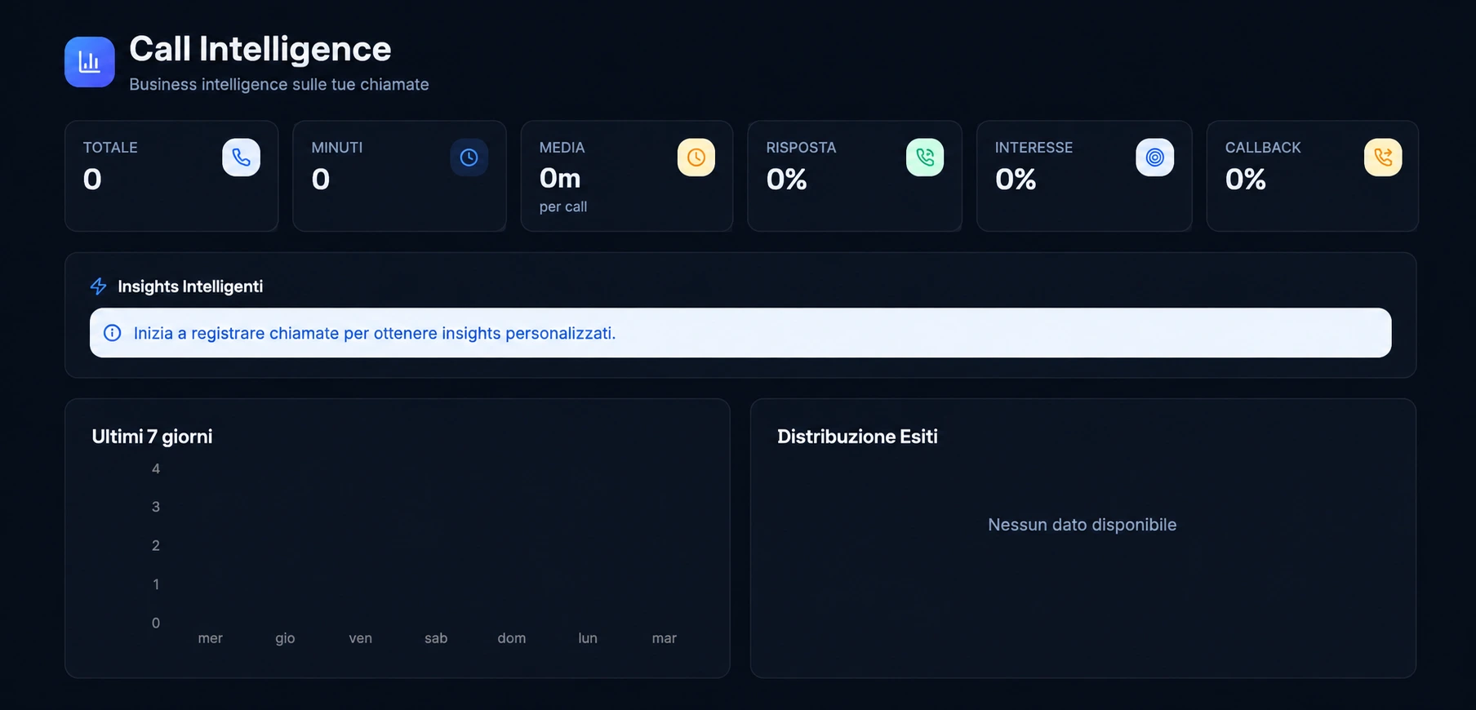Image resolution: width=1476 pixels, height=710 pixels.
Task: Click the clock icon in the MINUTI card
Action: point(469,158)
